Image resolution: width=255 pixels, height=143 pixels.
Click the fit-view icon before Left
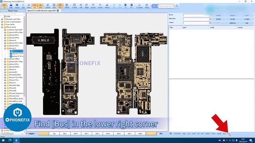click(x=75, y=6)
